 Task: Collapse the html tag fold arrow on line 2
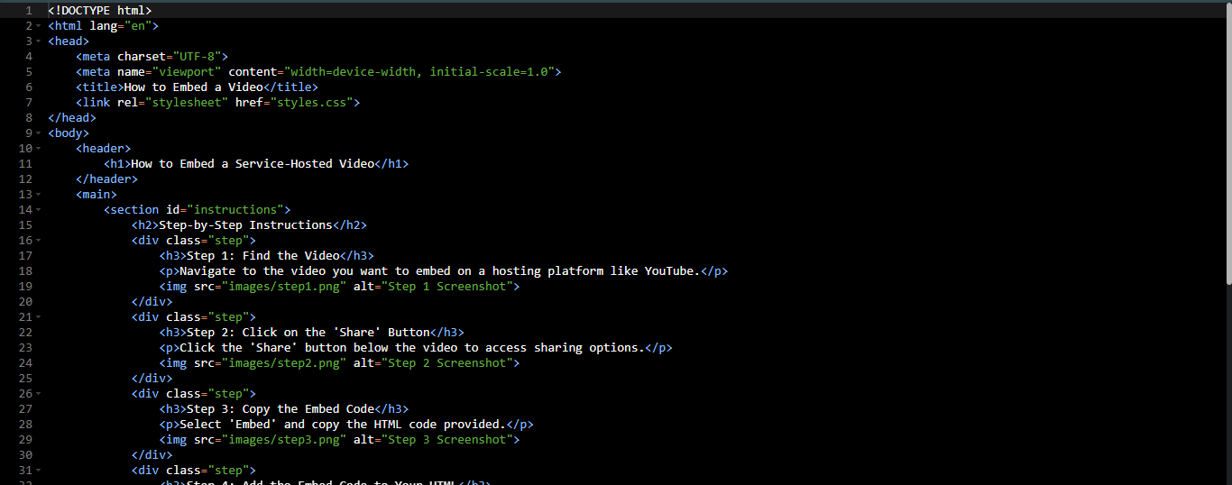click(x=38, y=26)
